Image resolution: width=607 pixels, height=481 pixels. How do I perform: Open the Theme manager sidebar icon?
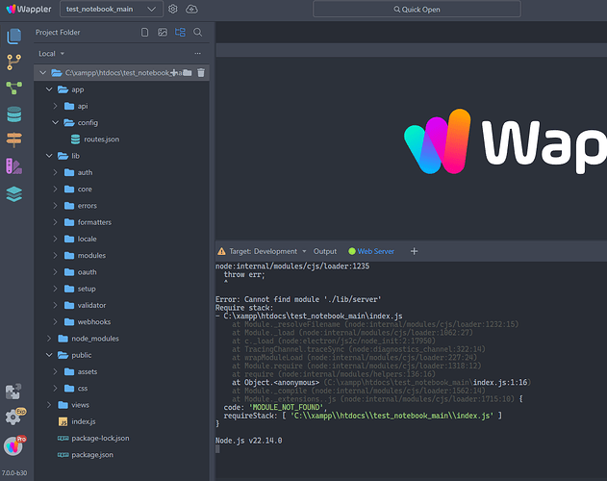[x=13, y=166]
